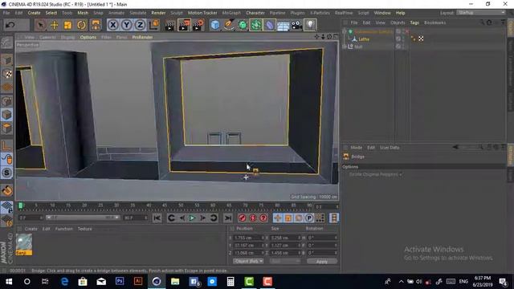Add a Camera object

click(x=296, y=25)
